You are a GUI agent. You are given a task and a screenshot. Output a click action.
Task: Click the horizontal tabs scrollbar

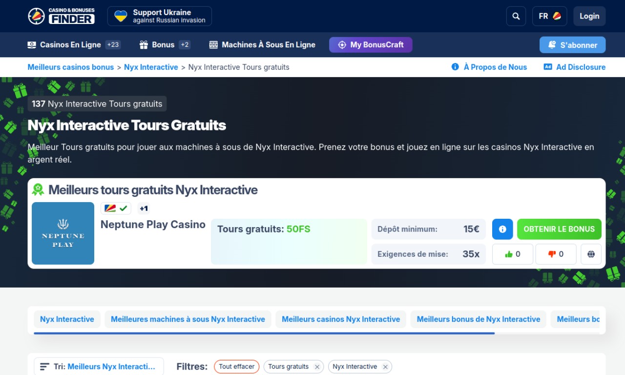click(x=264, y=333)
